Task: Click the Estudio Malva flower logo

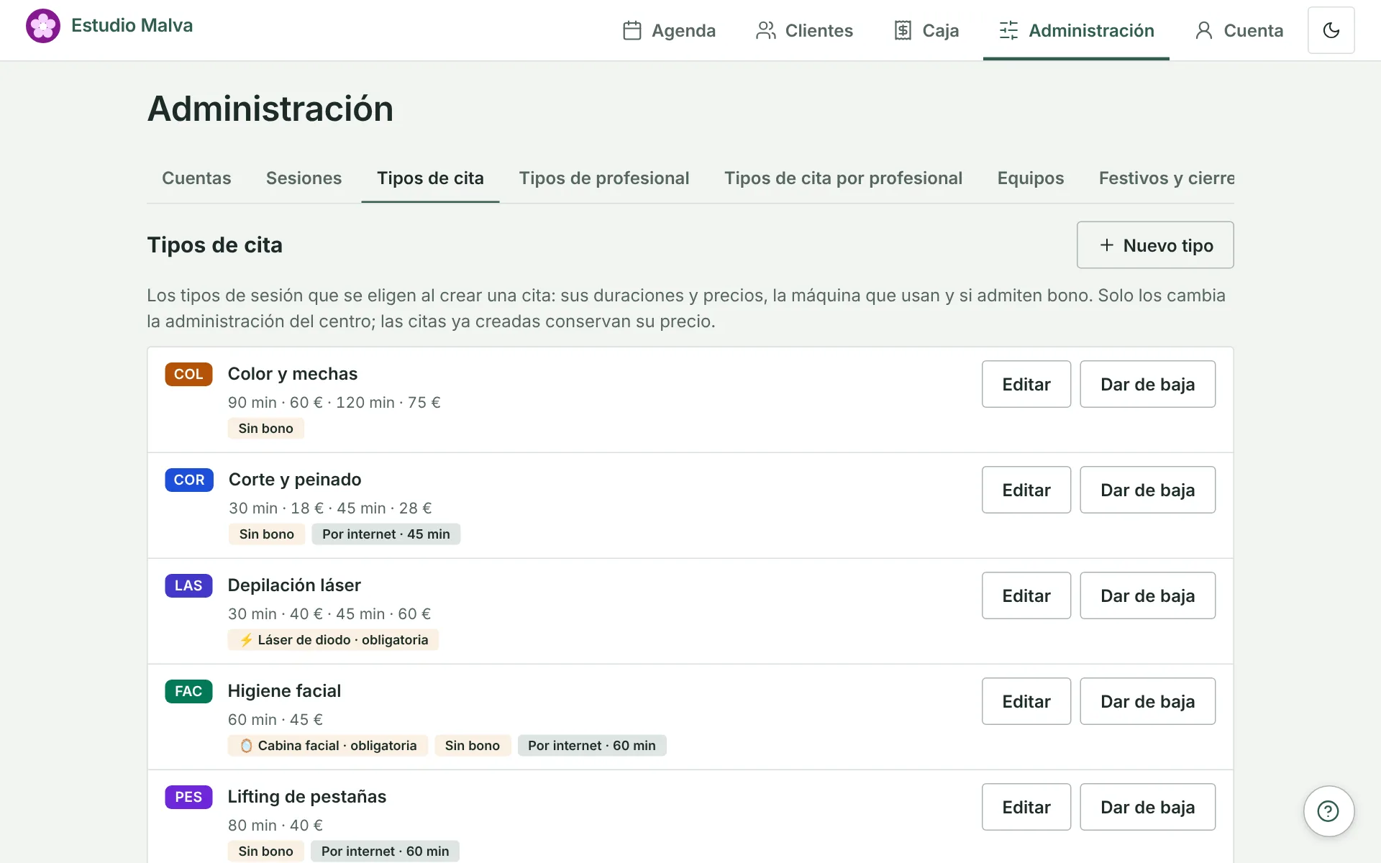Action: point(43,26)
